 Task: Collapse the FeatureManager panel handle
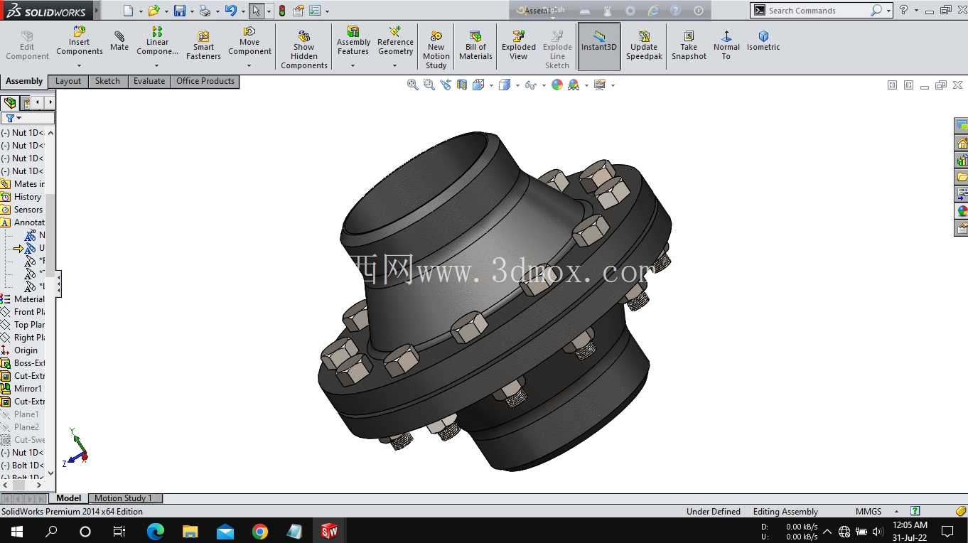tap(58, 283)
